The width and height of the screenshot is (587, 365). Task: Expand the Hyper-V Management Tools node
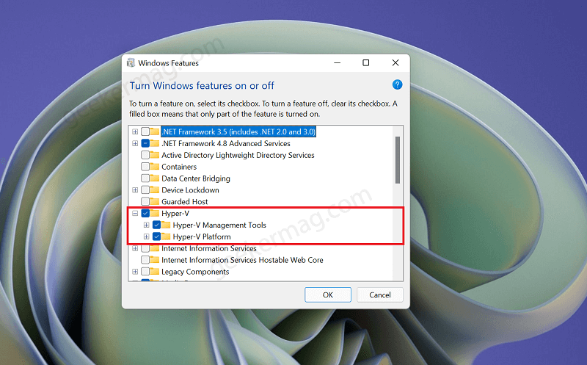pos(146,225)
